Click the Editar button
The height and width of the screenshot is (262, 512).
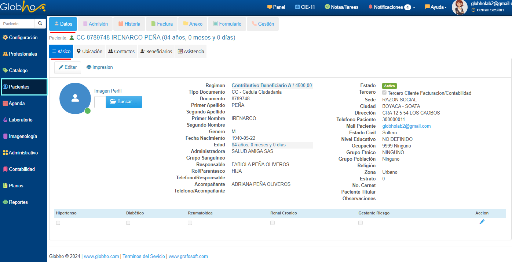point(67,67)
